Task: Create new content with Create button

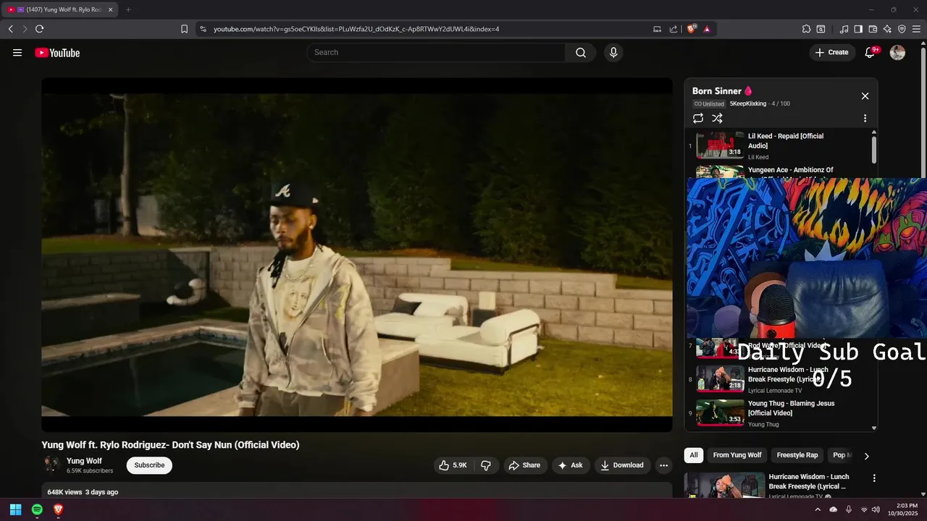Action: pos(832,52)
